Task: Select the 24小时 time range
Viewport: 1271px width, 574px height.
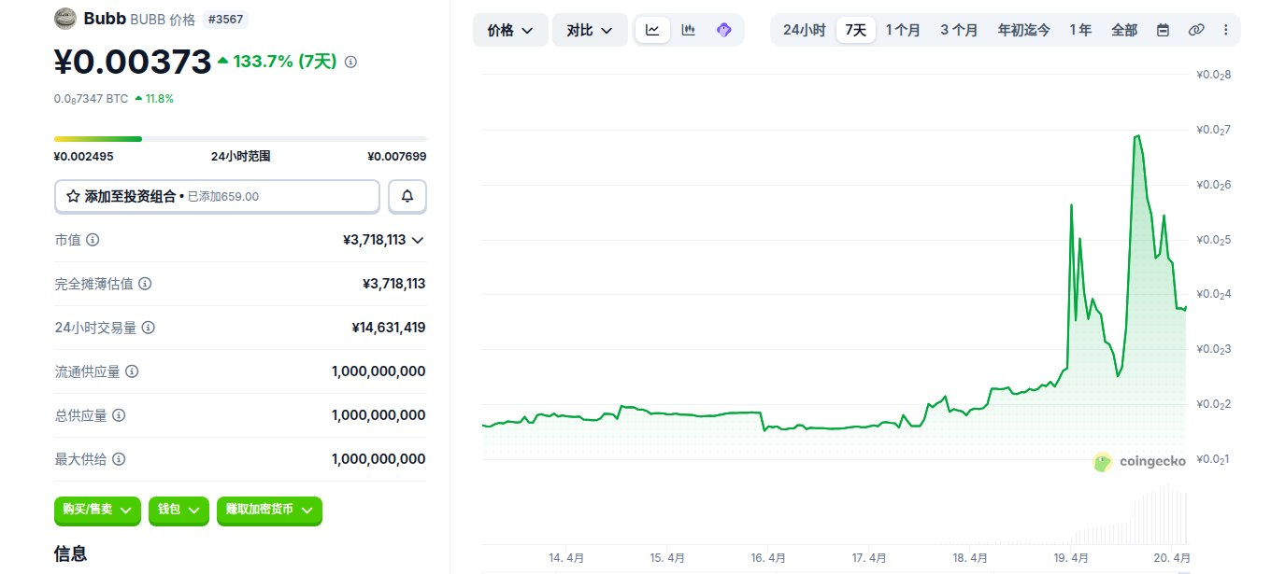Action: (x=804, y=30)
